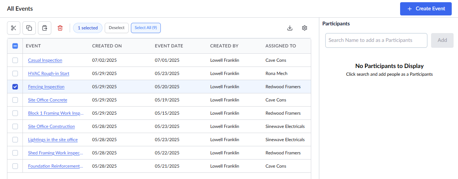Click the Paste clipboard icon
This screenshot has height=179, width=458.
[x=45, y=28]
